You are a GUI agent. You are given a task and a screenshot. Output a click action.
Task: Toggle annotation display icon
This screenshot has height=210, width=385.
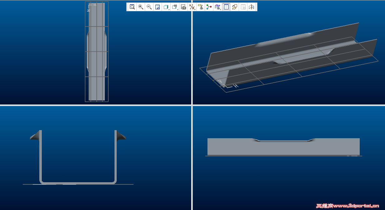(x=201, y=7)
